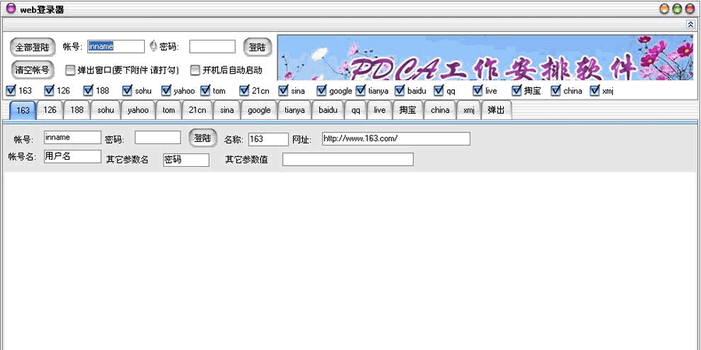
Task: Switch to the qq tab
Action: point(356,110)
